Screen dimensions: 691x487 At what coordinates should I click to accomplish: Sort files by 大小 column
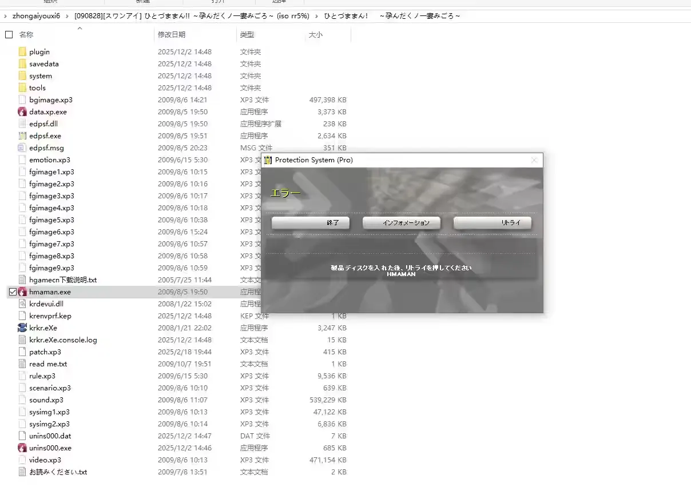coord(316,34)
